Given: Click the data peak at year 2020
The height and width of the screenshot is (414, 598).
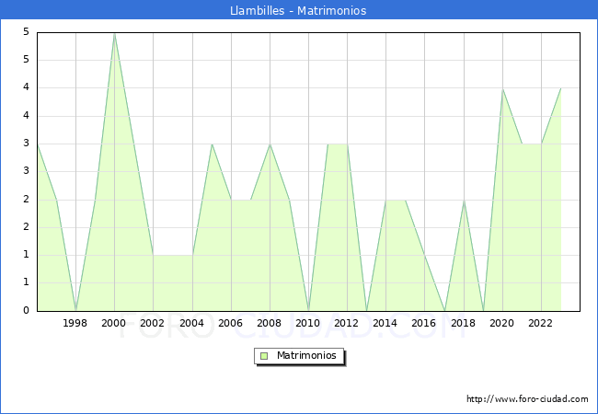Looking at the screenshot, I should [502, 89].
